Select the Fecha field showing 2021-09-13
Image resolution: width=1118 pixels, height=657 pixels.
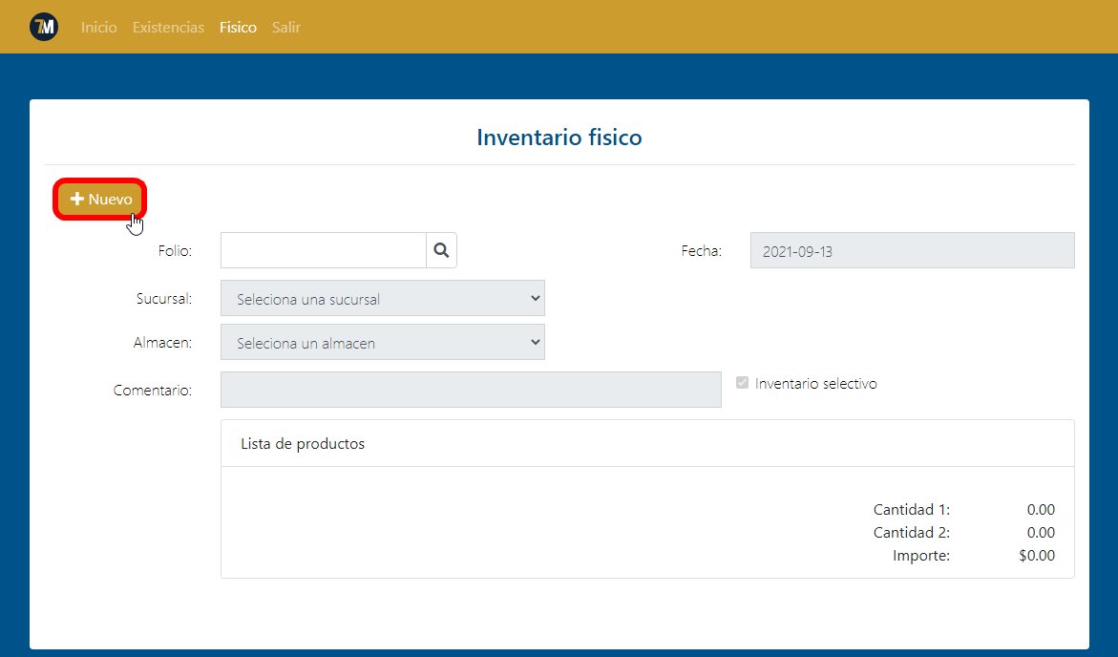tap(912, 249)
